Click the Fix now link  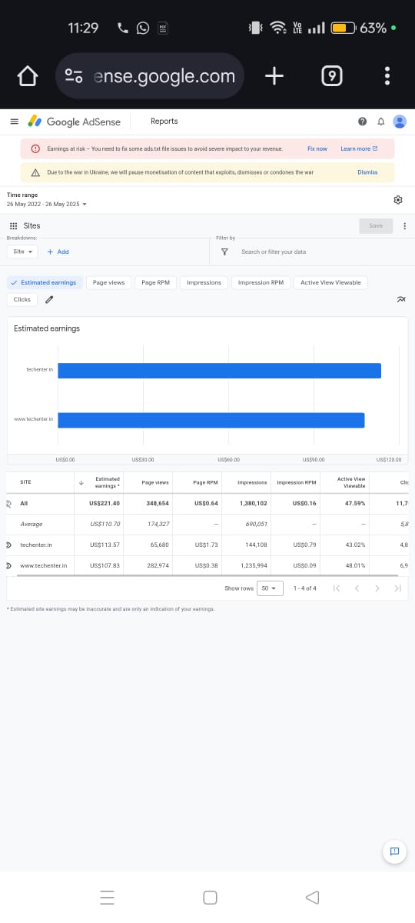[x=317, y=148]
